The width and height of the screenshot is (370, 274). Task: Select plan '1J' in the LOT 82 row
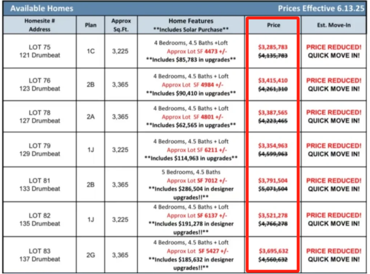tap(91, 220)
